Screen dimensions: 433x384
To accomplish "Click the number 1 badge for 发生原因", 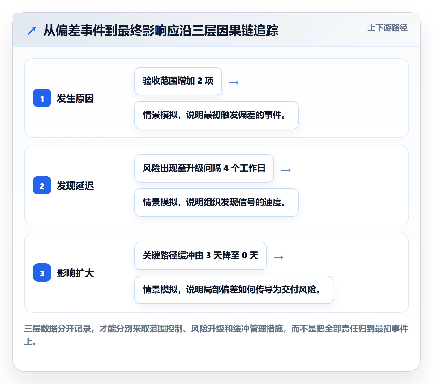I will coord(42,98).
